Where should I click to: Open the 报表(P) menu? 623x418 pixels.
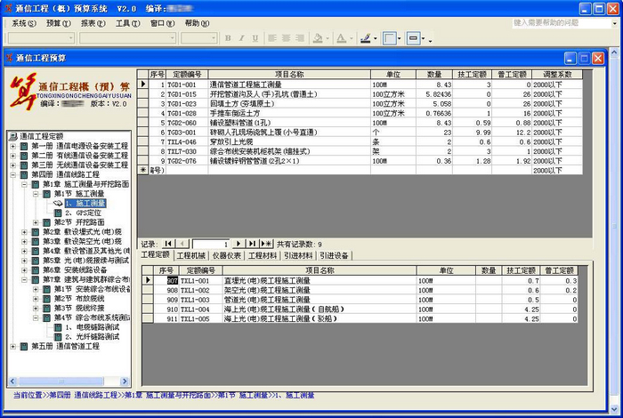pos(93,23)
